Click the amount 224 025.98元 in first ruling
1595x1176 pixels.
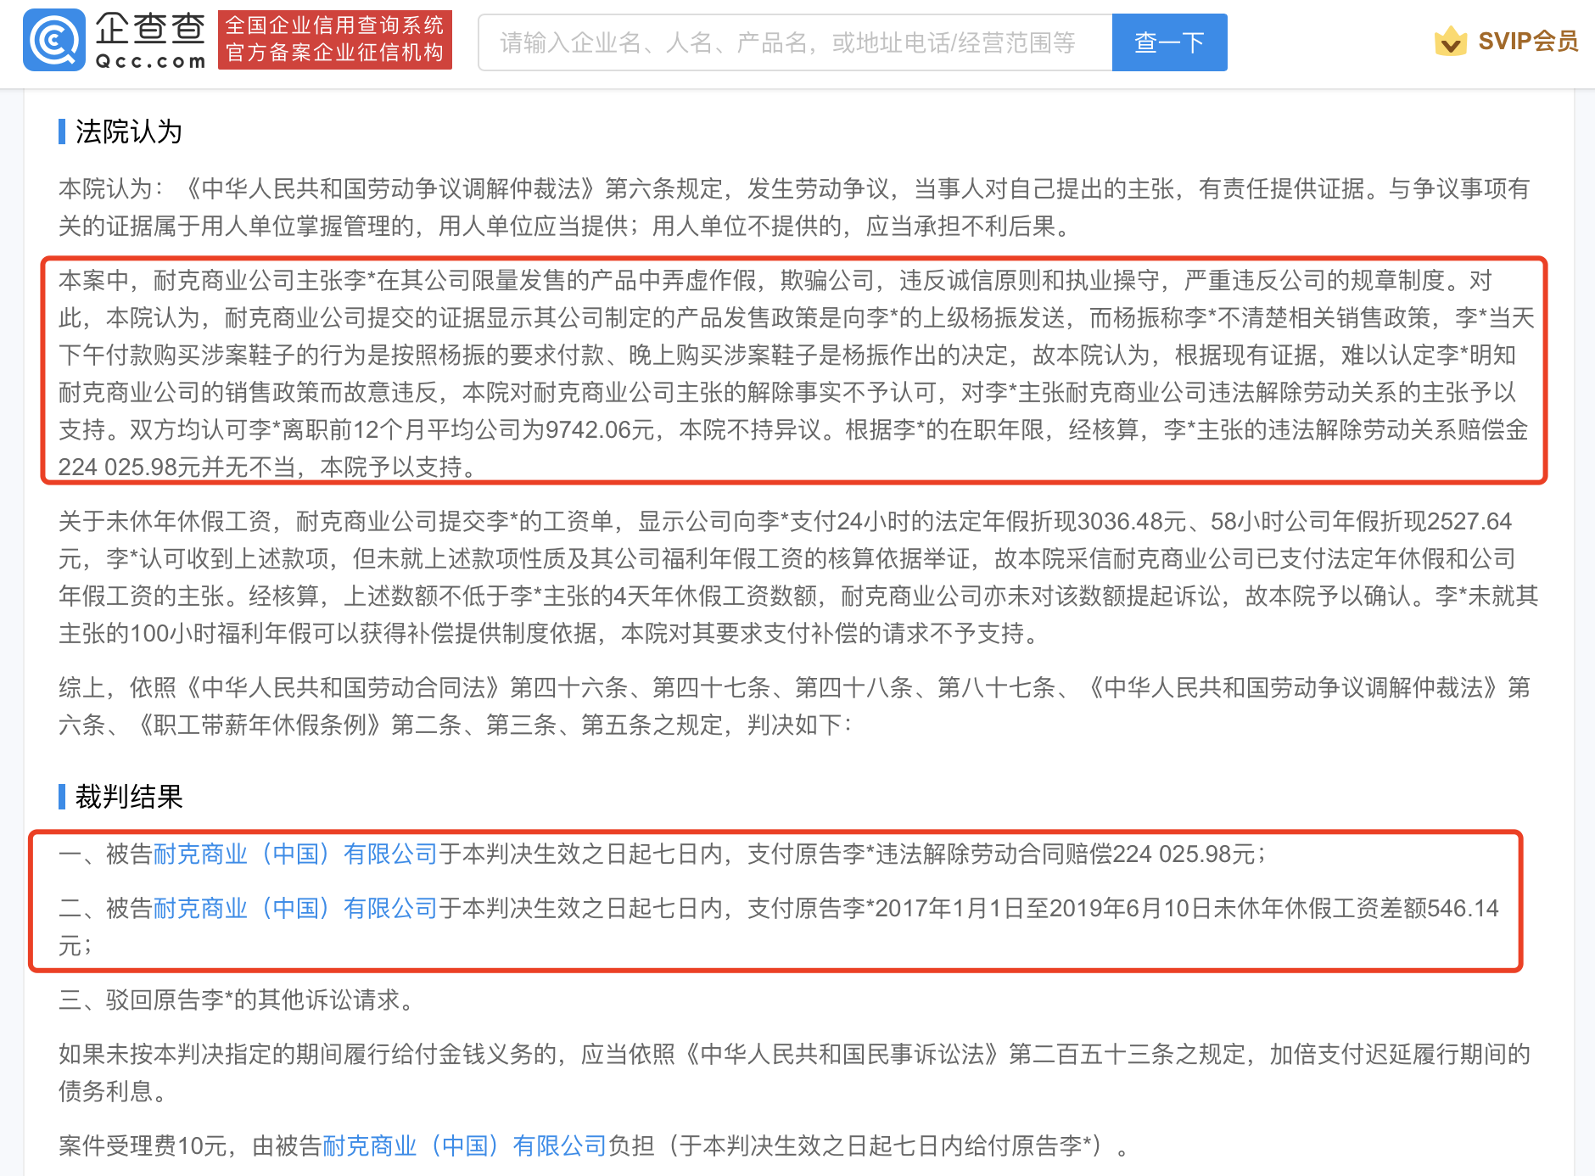[x=1184, y=854]
